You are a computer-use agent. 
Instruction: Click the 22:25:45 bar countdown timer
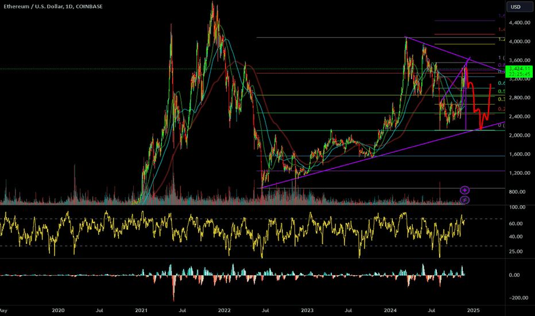pos(519,74)
